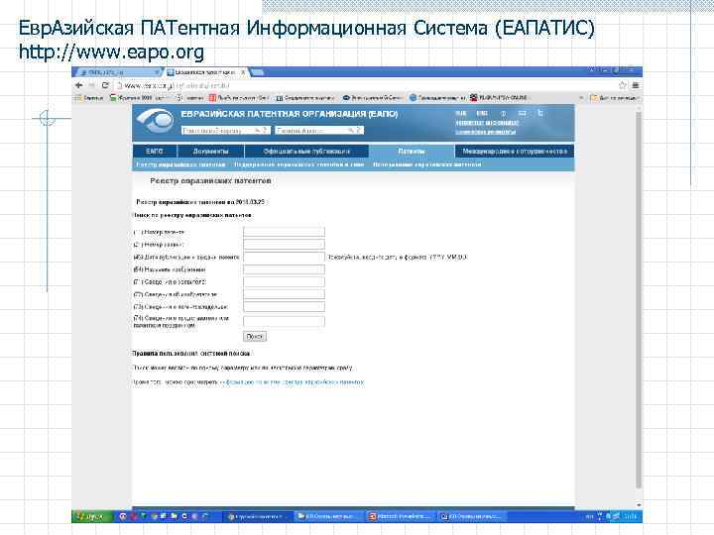
Task: Click the address bar URL field
Action: tap(364, 85)
